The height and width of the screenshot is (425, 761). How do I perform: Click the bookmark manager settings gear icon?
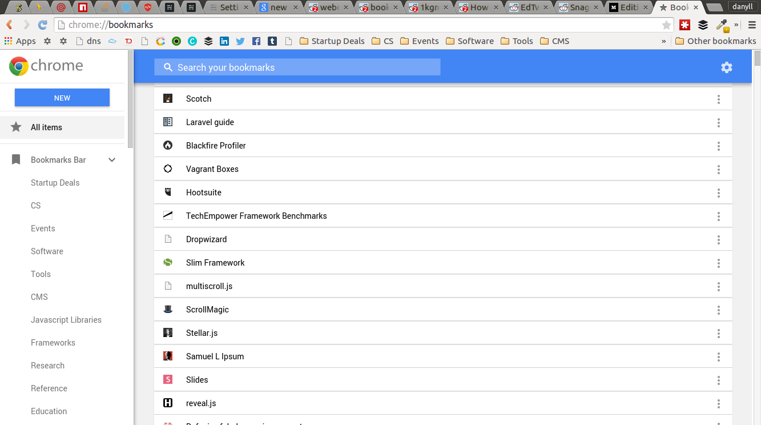(x=726, y=67)
